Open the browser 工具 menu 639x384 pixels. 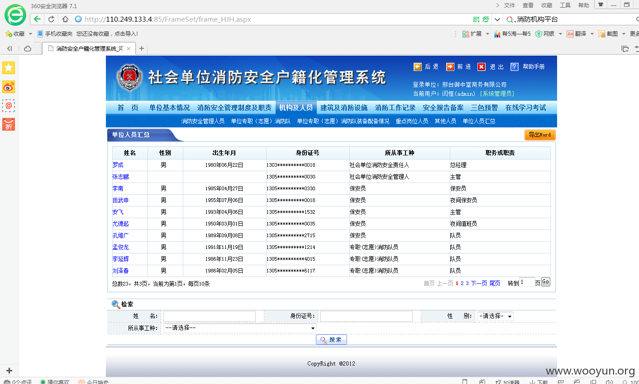(565, 5)
